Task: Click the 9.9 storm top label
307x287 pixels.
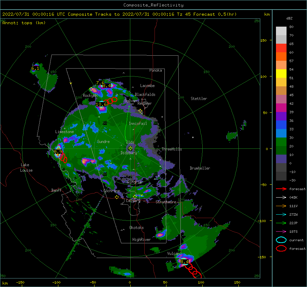Action: [x=58, y=152]
